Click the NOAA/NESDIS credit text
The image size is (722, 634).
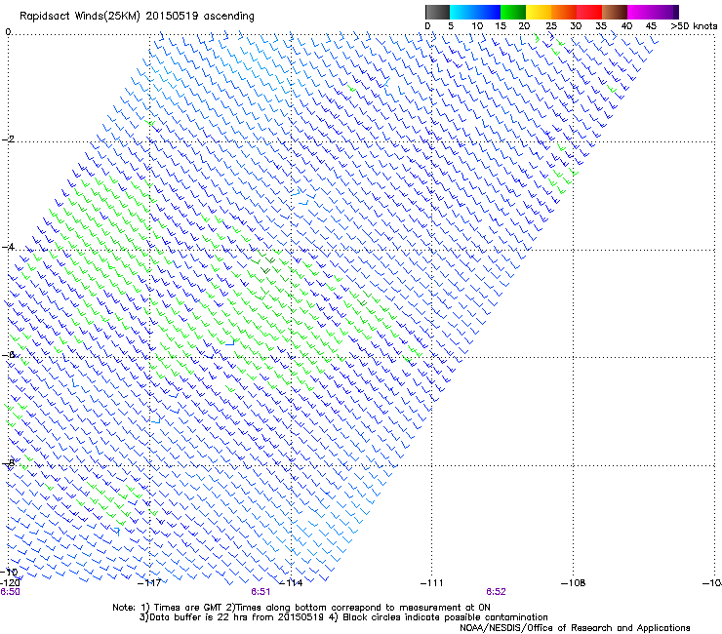click(575, 628)
